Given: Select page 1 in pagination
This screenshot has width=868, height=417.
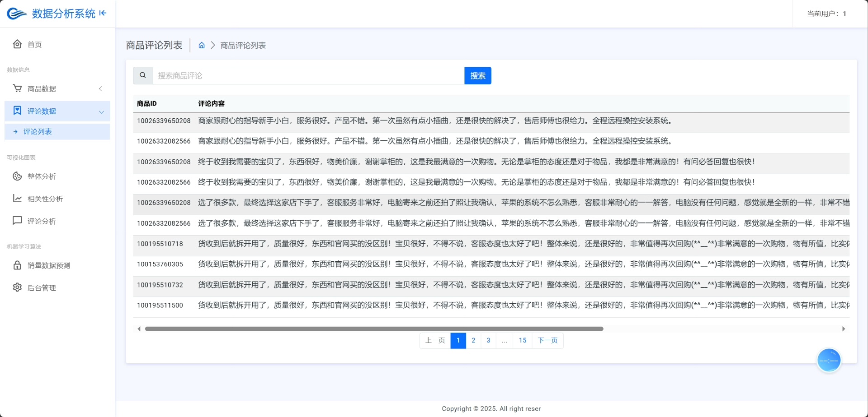Looking at the screenshot, I should [x=458, y=340].
